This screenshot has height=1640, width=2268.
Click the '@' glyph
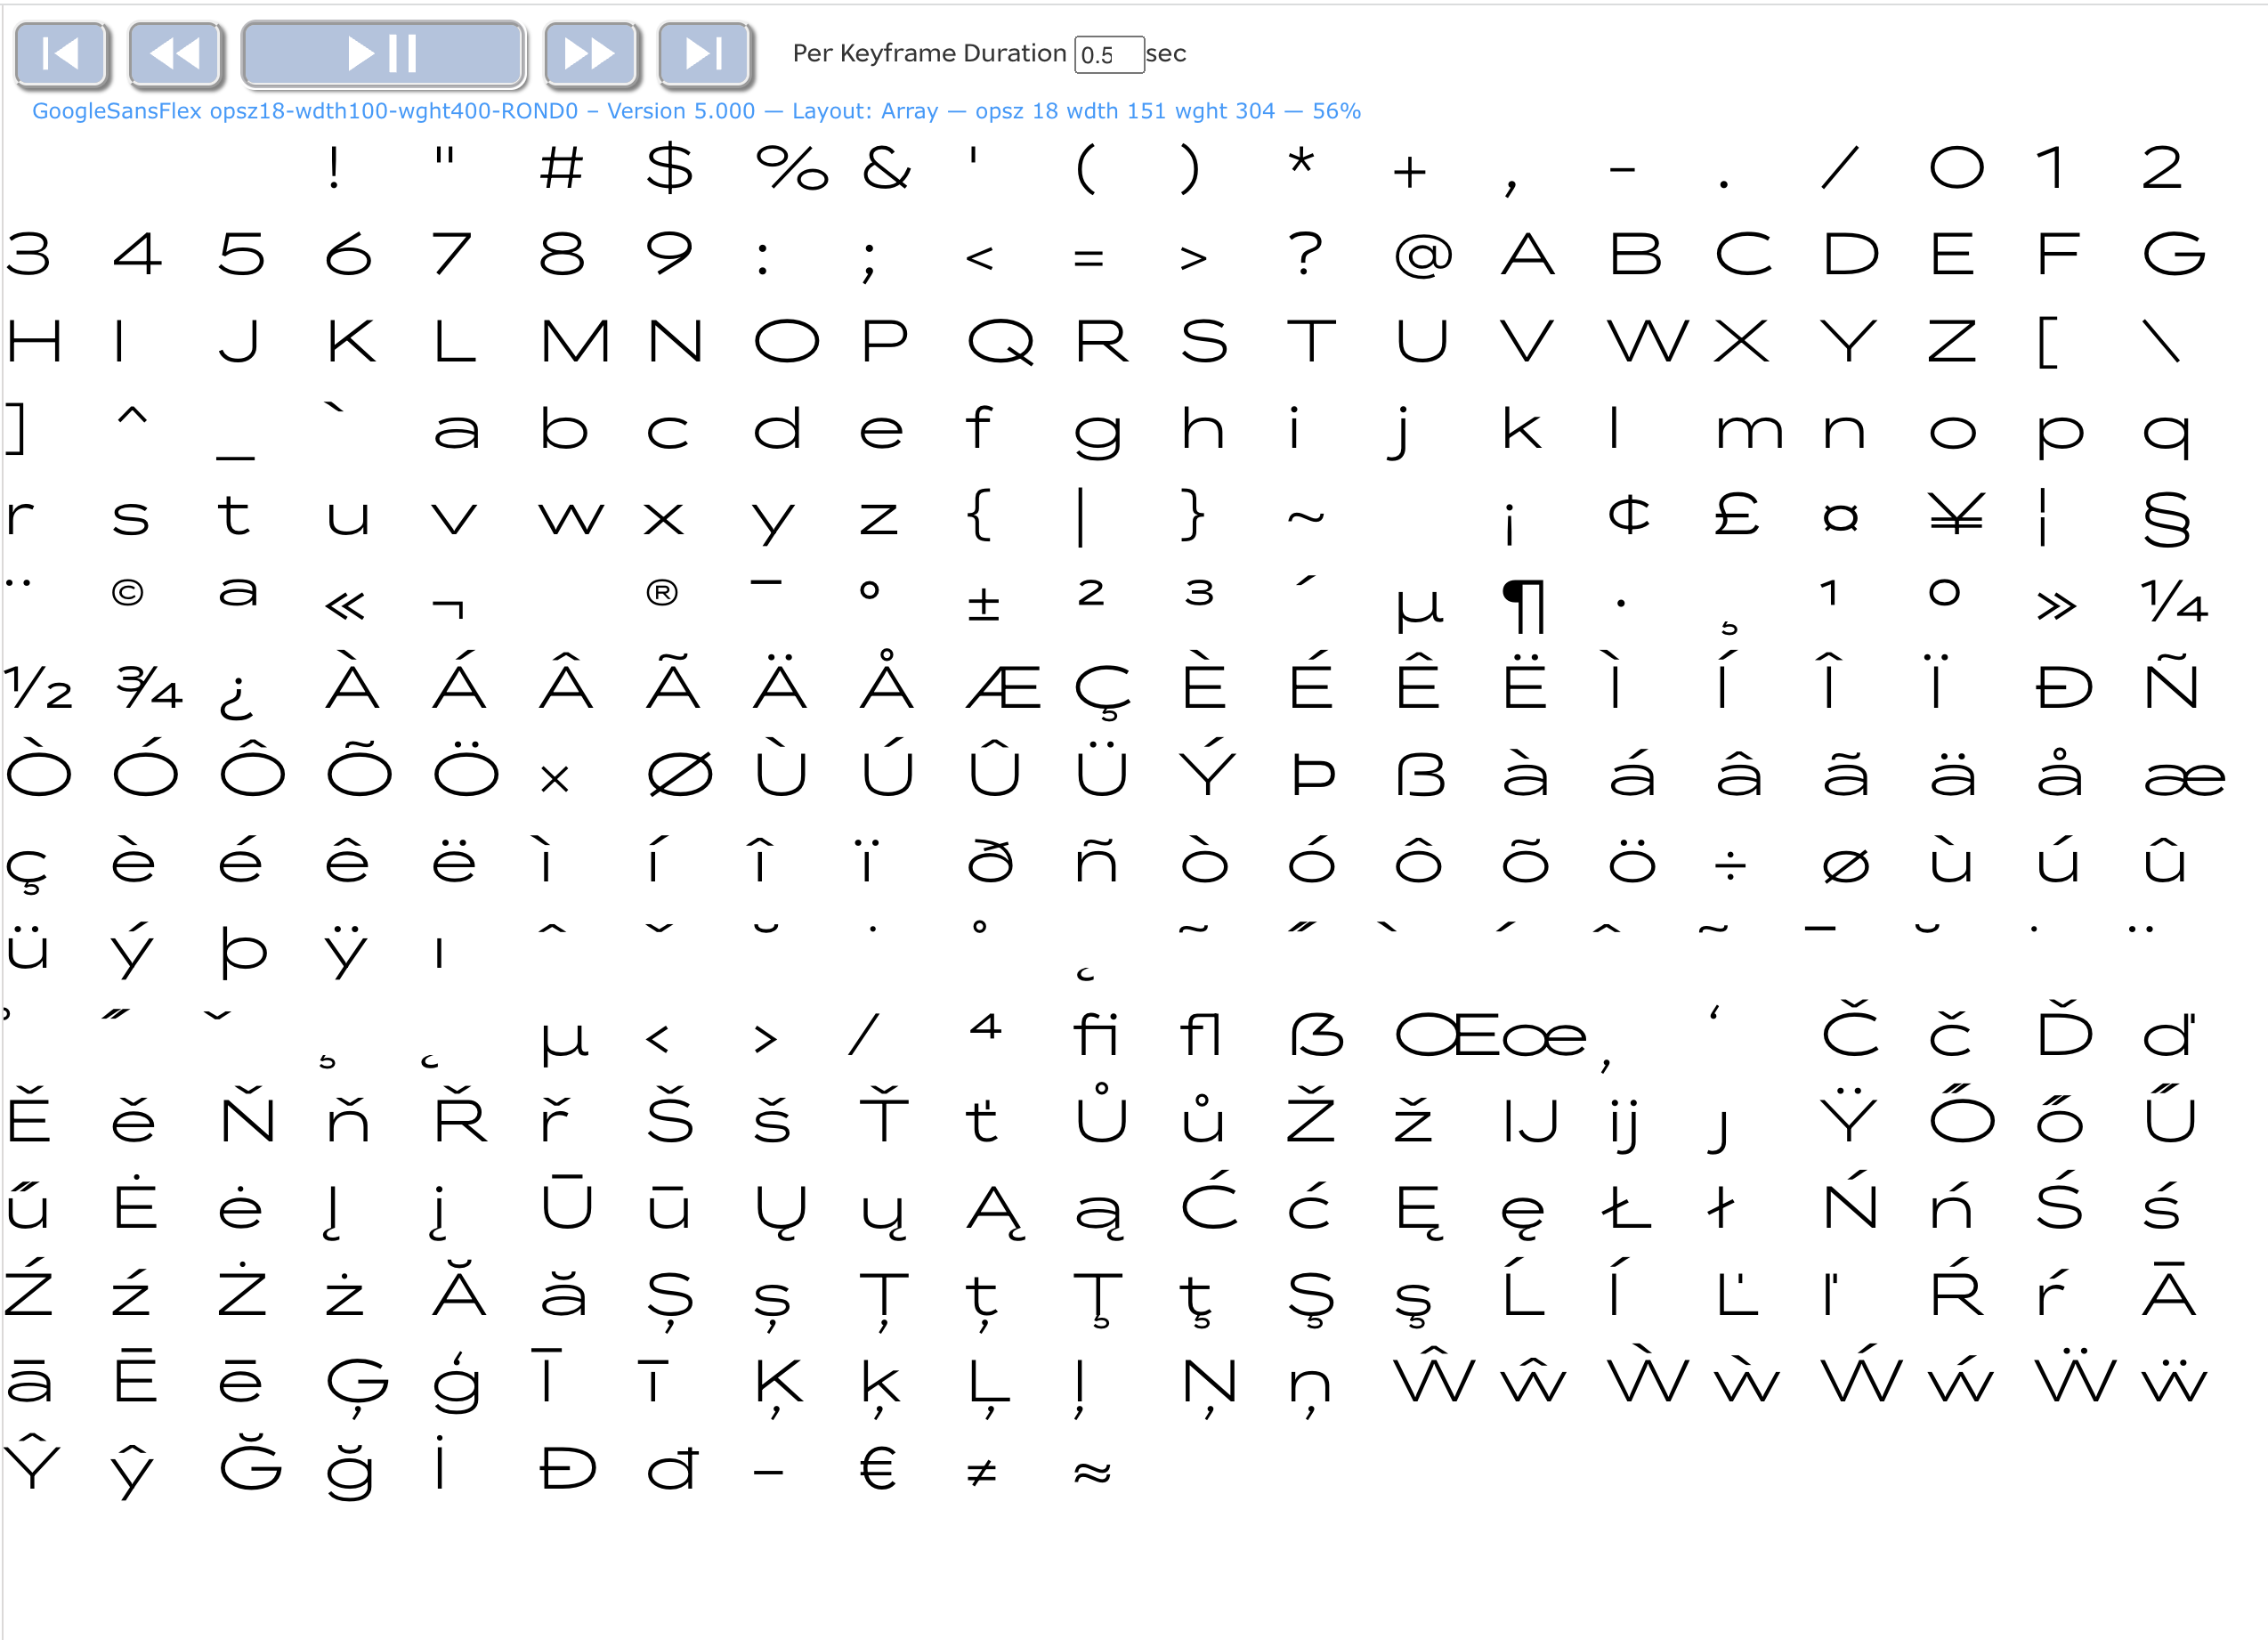click(1423, 256)
